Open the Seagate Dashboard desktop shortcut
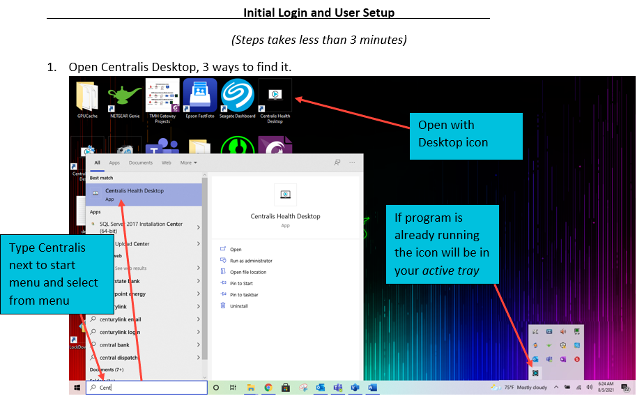This screenshot has width=644, height=403. [238, 99]
